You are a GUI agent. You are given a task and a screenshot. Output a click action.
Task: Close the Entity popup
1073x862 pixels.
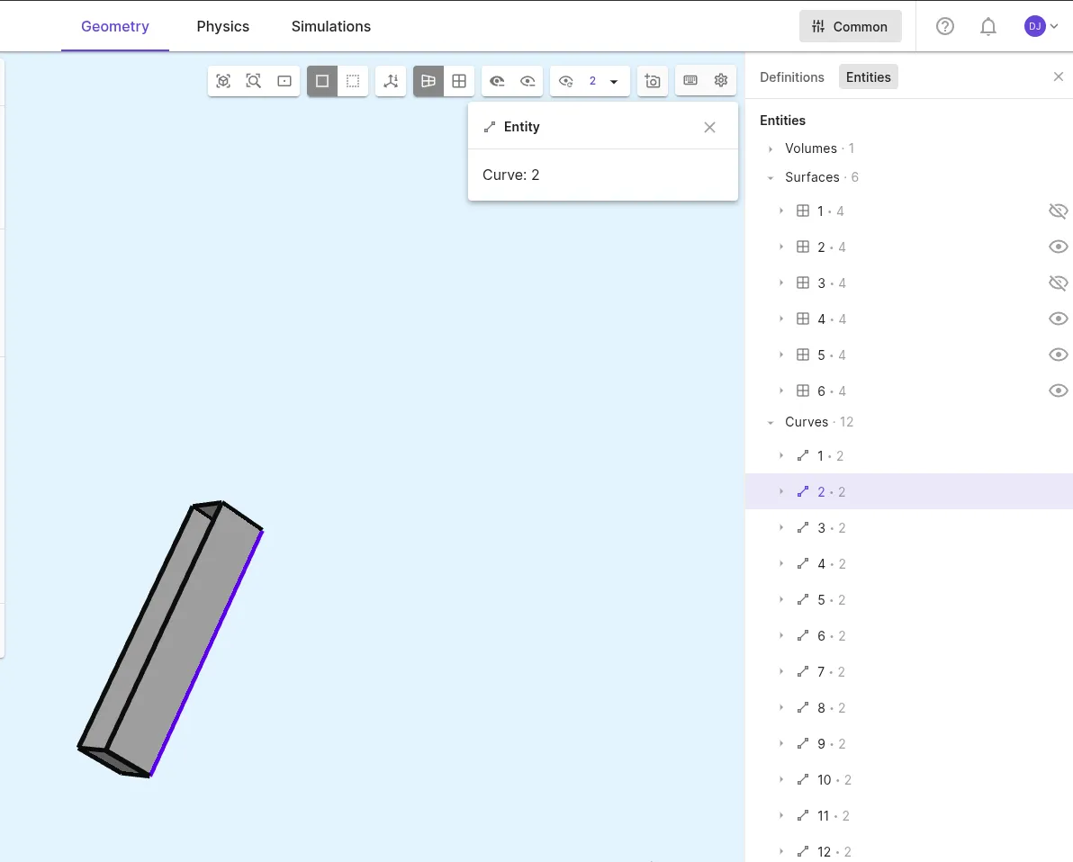click(709, 127)
